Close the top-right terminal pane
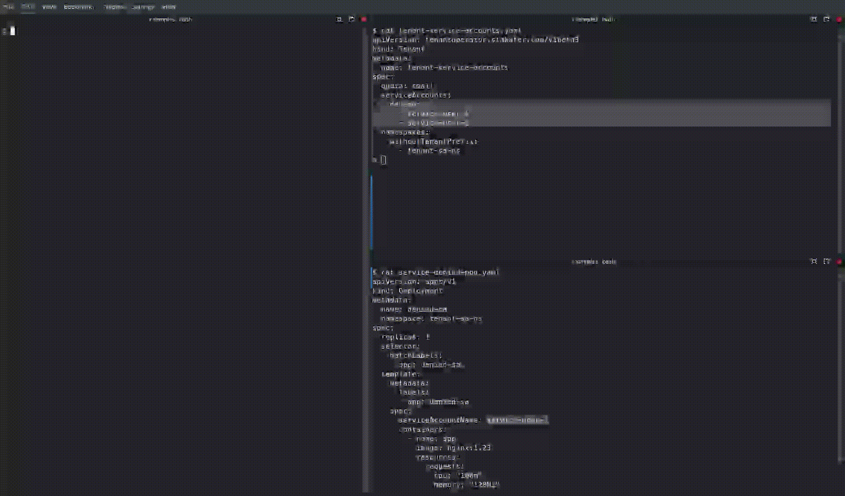This screenshot has width=845, height=496. point(839,19)
